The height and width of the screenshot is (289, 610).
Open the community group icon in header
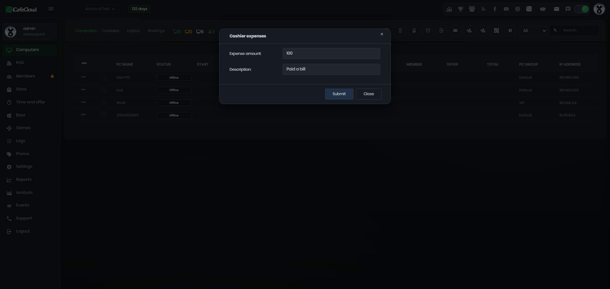coord(472,9)
